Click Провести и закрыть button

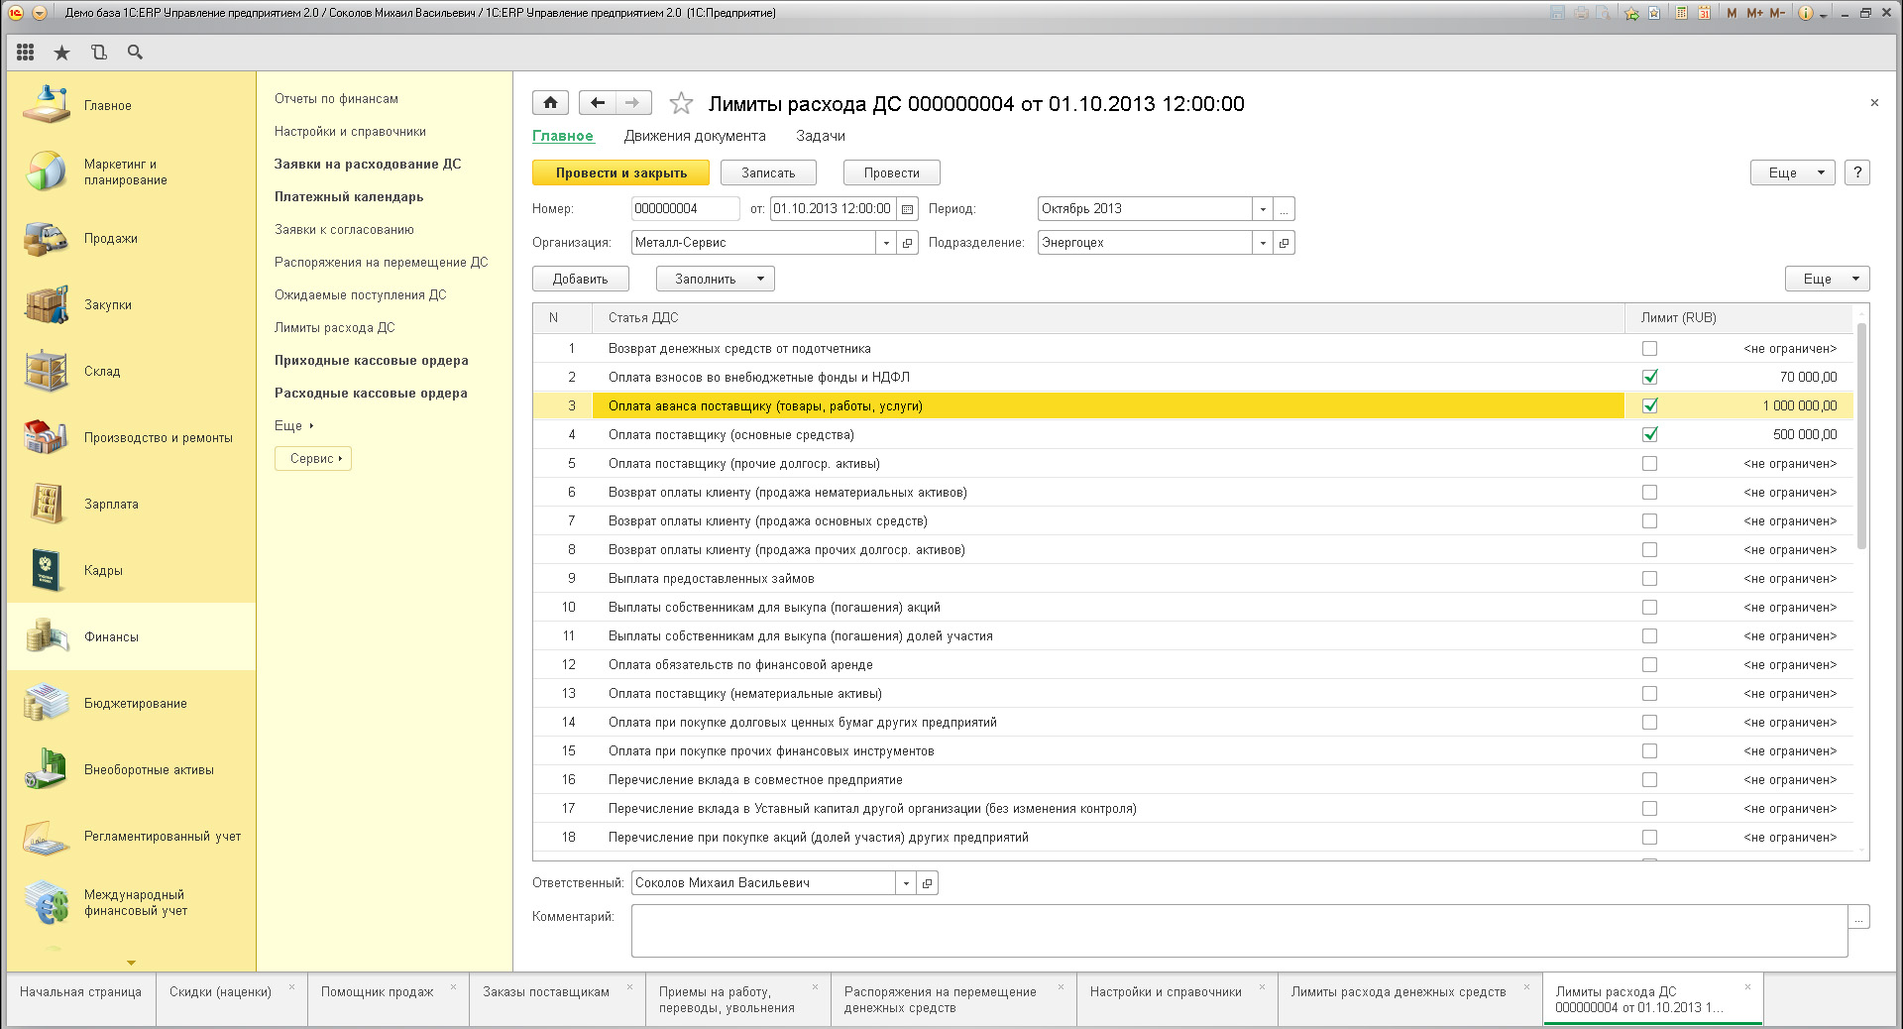620,172
